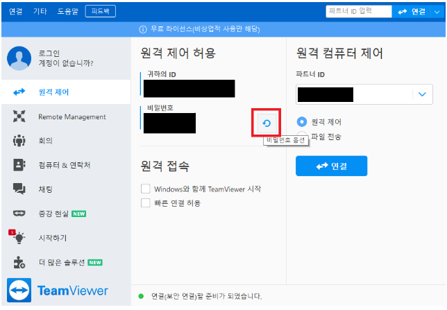Click the 계정이 없습니까? link
Image resolution: width=447 pixels, height=310 pixels.
tap(66, 63)
